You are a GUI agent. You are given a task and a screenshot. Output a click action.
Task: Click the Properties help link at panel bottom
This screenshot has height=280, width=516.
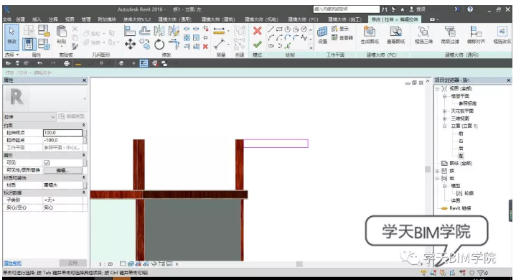[12, 263]
